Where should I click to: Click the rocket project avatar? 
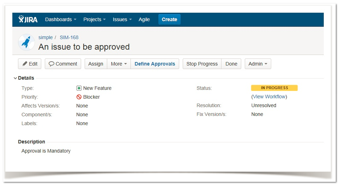coord(26,42)
